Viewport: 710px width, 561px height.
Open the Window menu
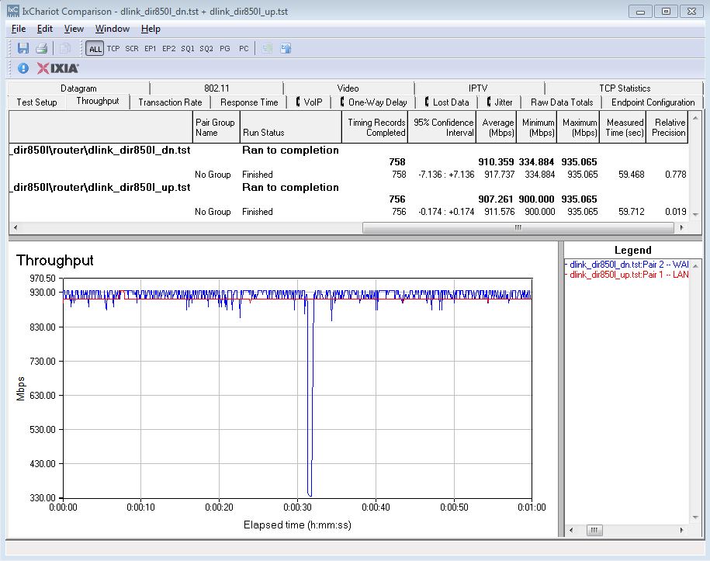(113, 29)
